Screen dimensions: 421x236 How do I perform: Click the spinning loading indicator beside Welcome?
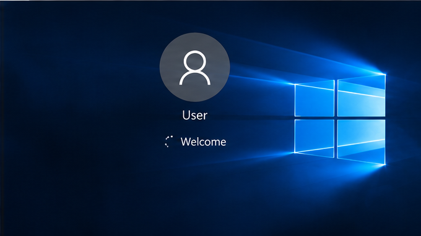click(x=169, y=141)
